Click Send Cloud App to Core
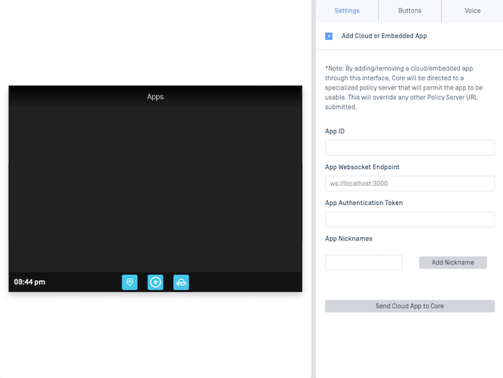The height and width of the screenshot is (378, 503). [410, 306]
